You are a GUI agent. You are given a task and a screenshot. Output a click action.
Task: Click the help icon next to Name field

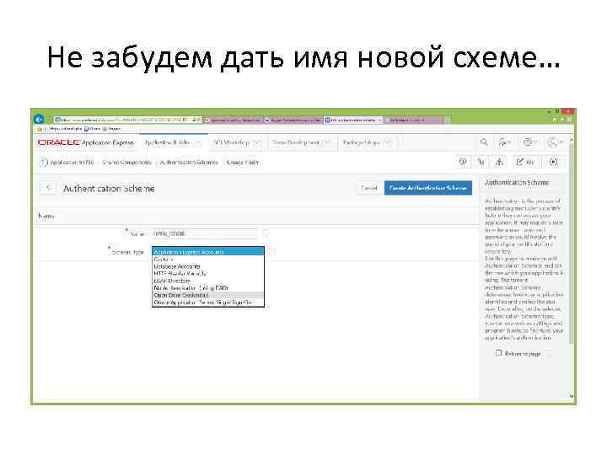tap(266, 233)
